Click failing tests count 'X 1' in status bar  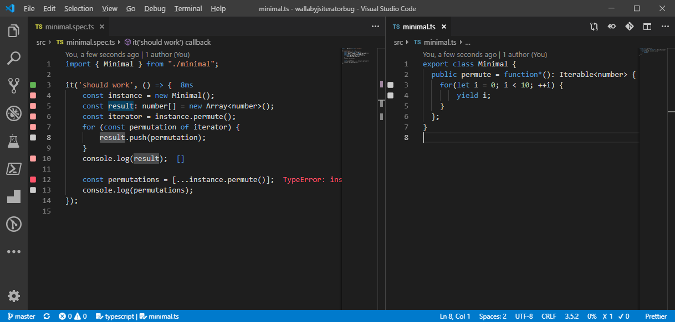[607, 316]
